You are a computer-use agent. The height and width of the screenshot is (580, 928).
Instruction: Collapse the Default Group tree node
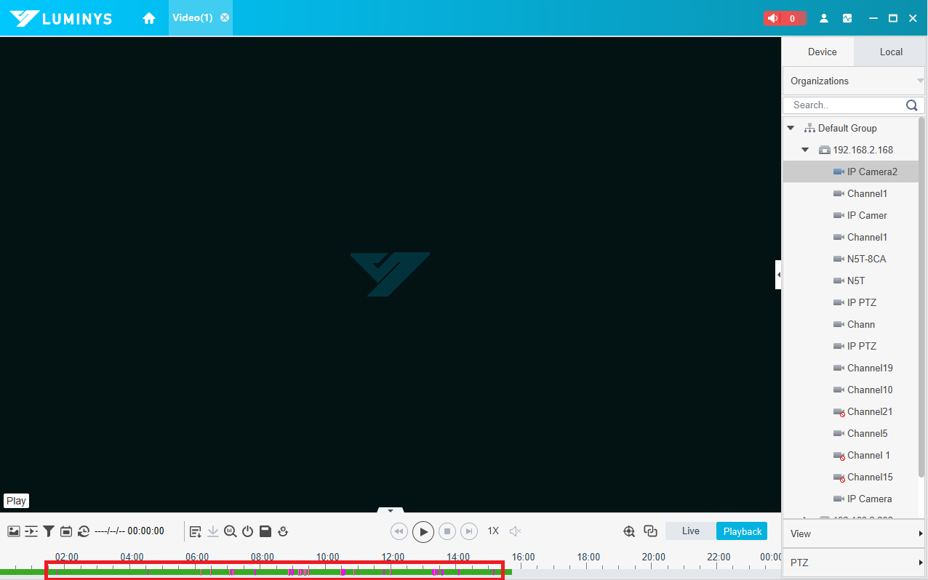click(791, 128)
